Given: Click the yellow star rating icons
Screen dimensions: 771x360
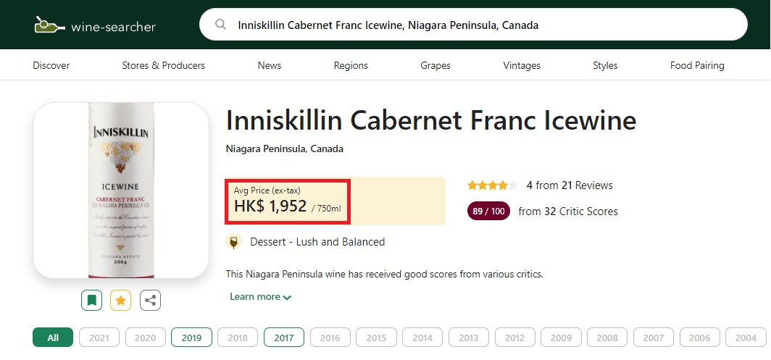Looking at the screenshot, I should point(492,185).
